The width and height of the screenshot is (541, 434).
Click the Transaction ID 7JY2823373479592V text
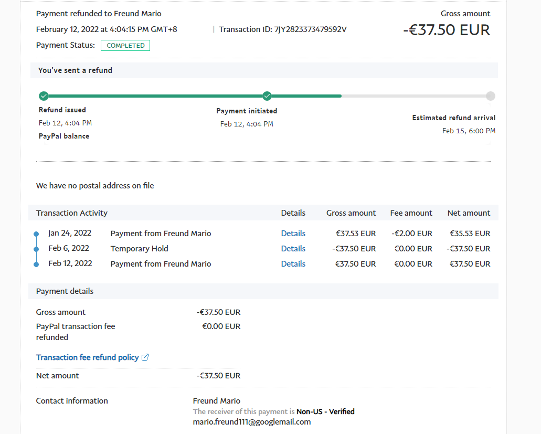tap(282, 29)
